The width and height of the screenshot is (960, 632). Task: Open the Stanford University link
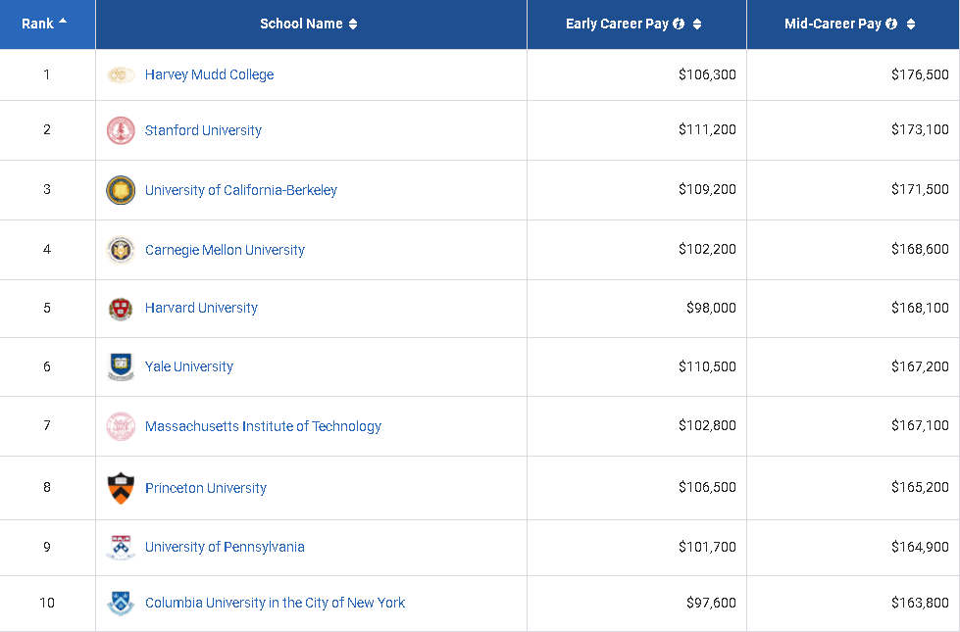coord(203,130)
